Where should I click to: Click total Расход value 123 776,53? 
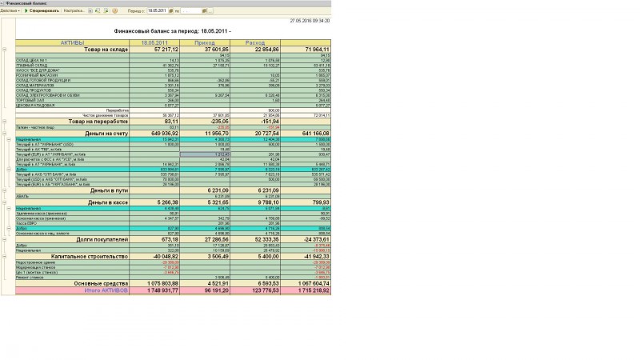(x=265, y=290)
